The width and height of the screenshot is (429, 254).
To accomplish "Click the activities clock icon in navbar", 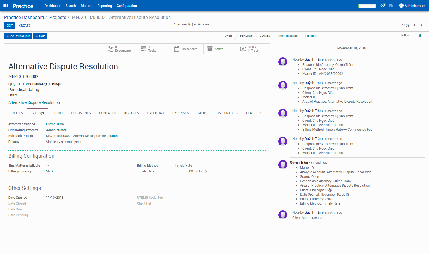I will pos(382,6).
